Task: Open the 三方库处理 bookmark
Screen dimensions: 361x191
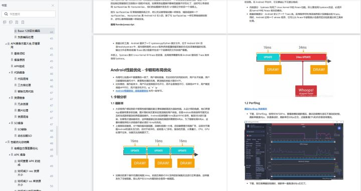Action: point(24,85)
